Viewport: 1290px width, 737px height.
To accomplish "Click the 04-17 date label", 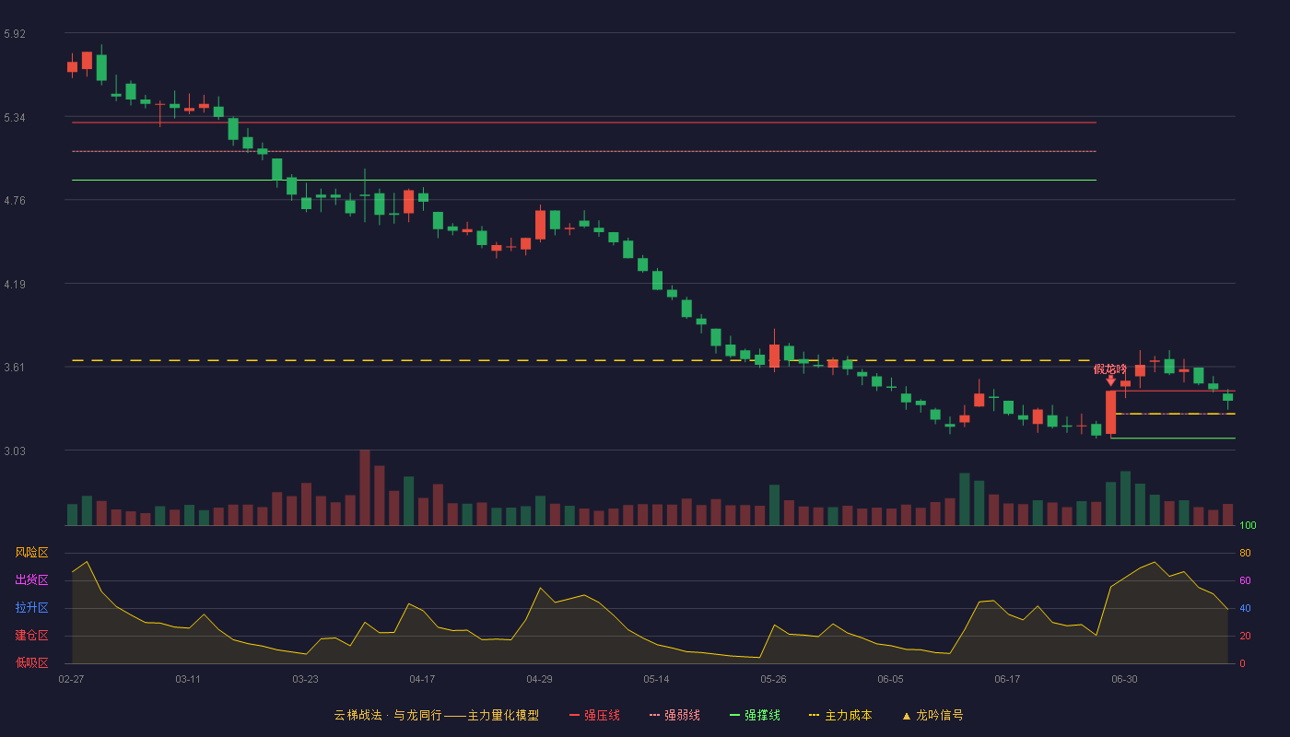I will click(x=422, y=679).
